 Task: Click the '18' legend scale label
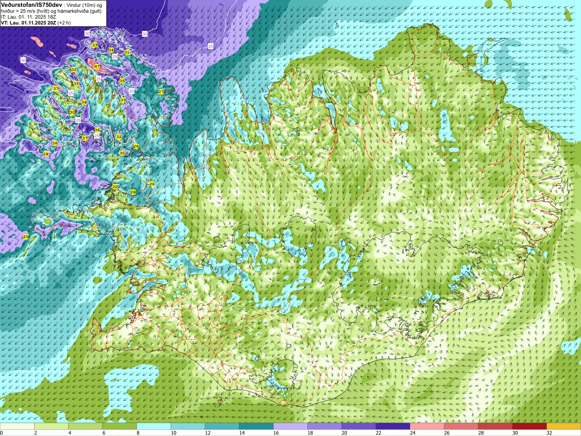[310, 433]
